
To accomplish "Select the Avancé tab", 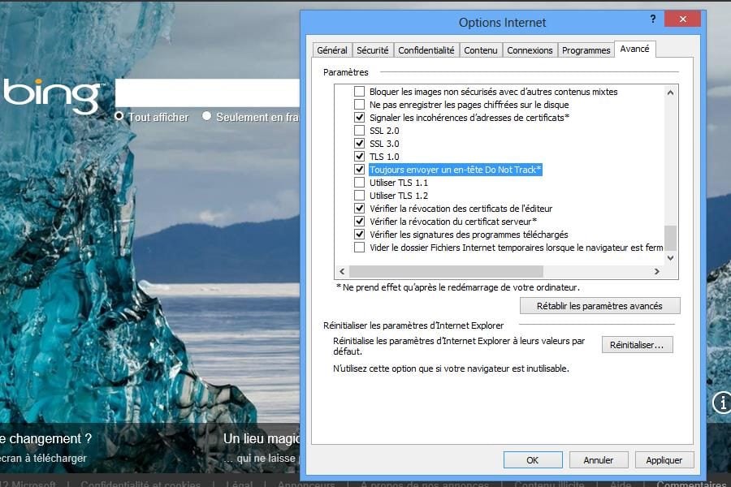I will click(635, 49).
